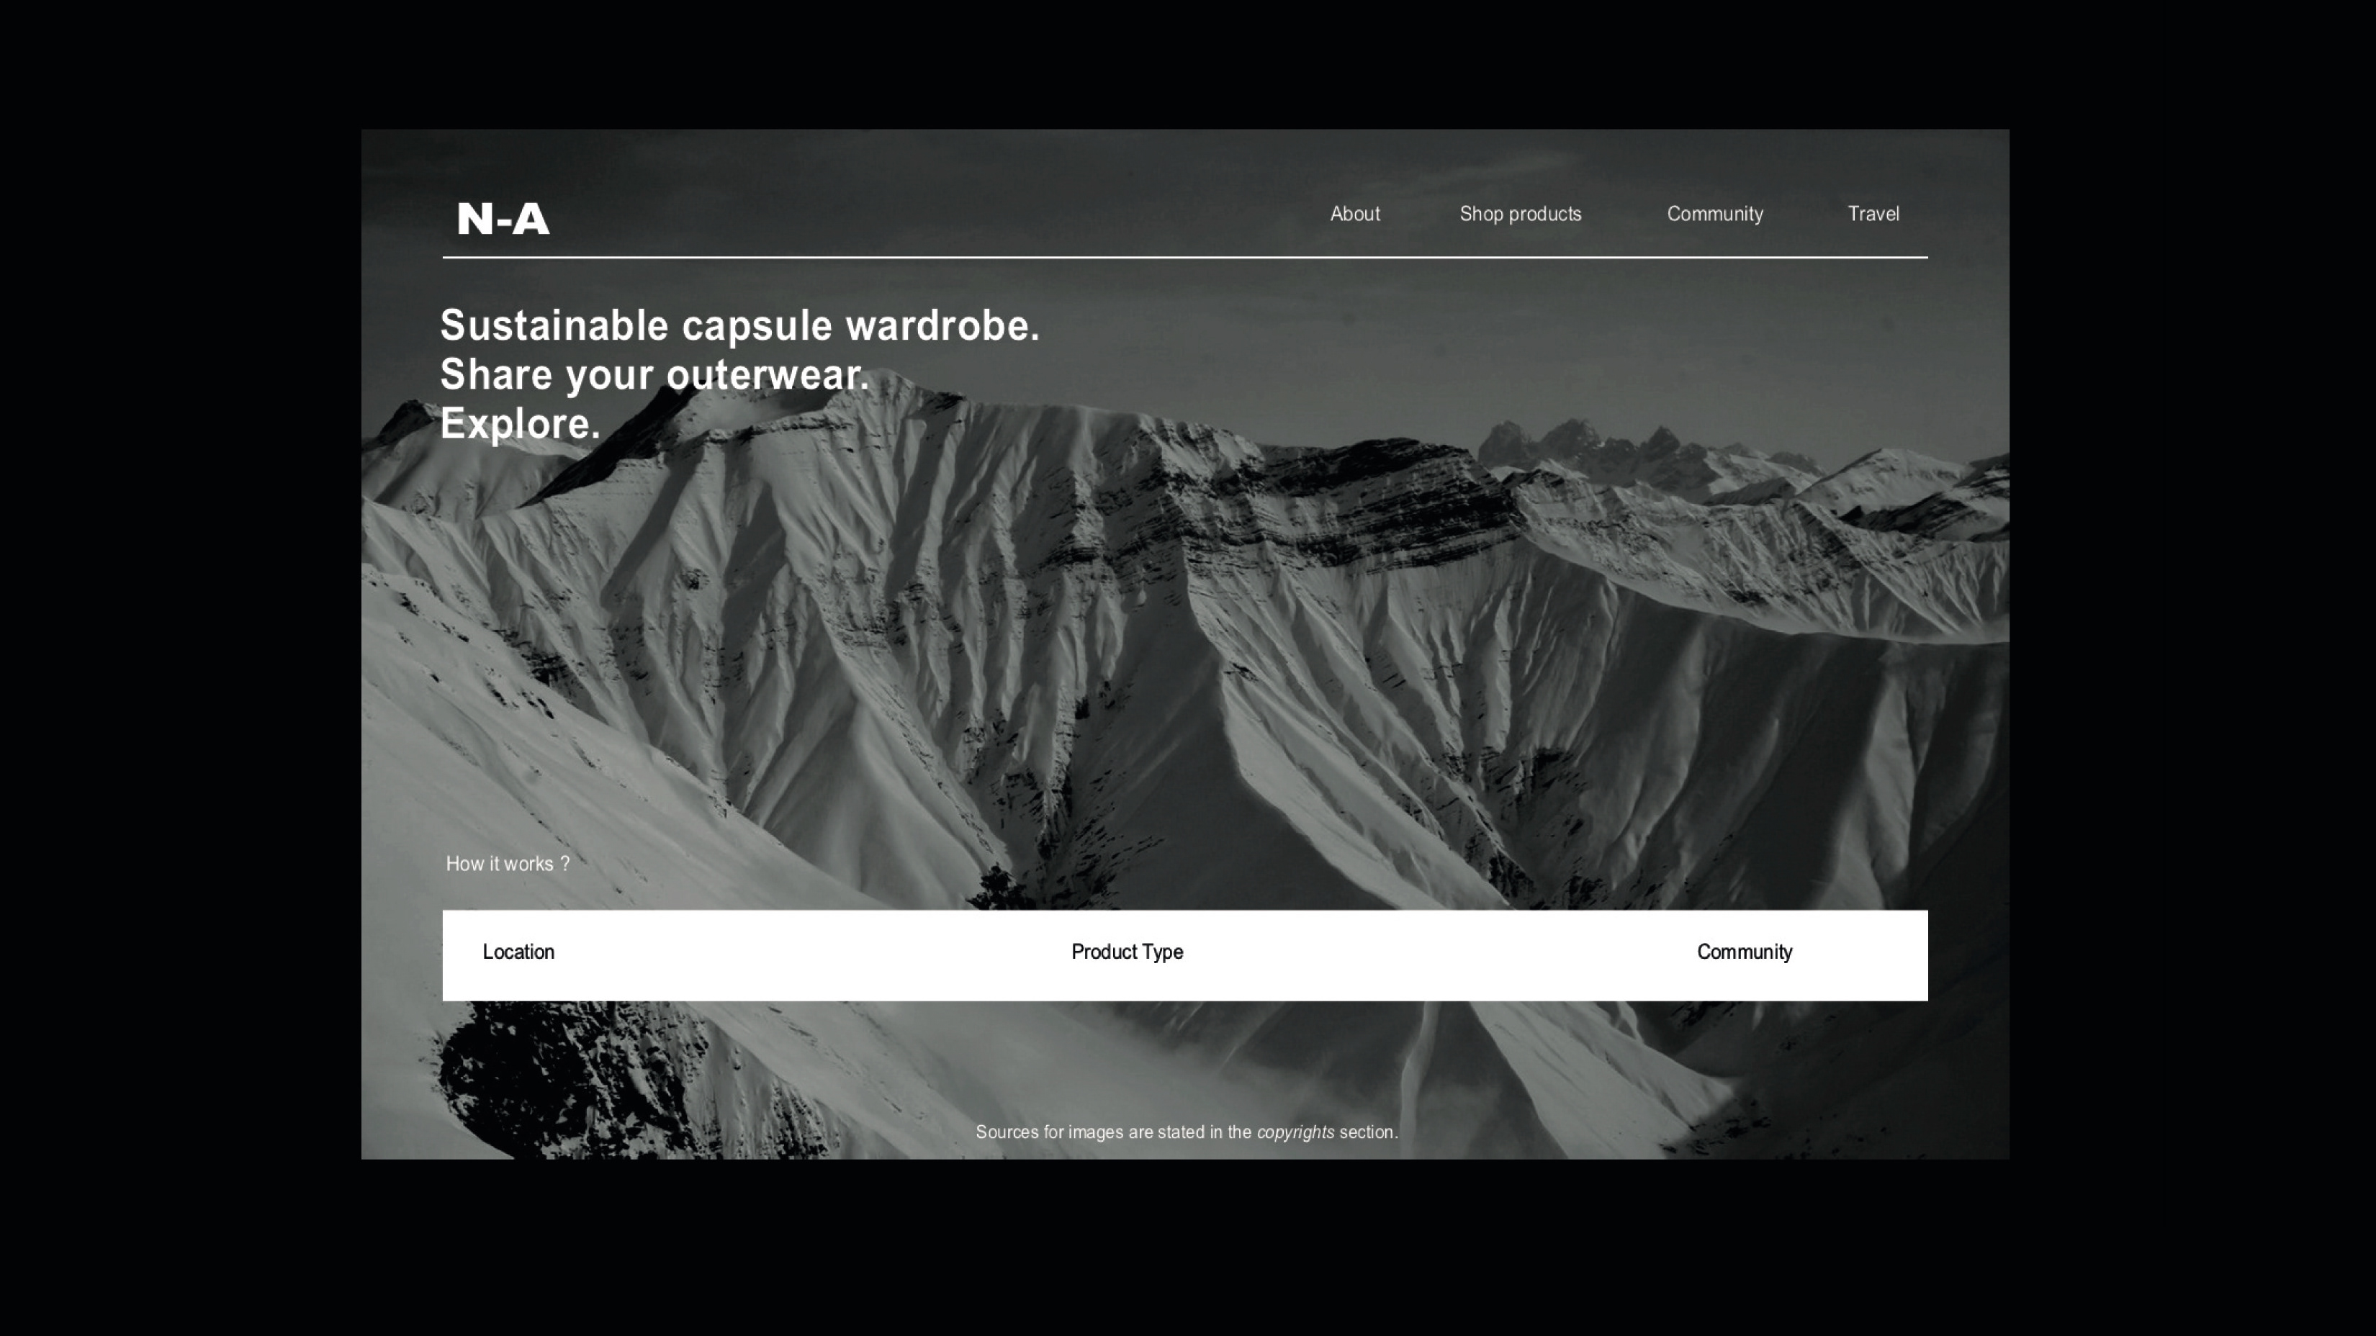Open the Travel section
Image resolution: width=2376 pixels, height=1336 pixels.
(1873, 214)
